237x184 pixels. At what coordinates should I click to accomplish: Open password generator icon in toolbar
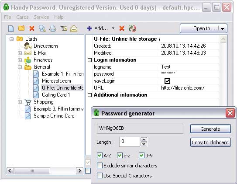[132, 28]
